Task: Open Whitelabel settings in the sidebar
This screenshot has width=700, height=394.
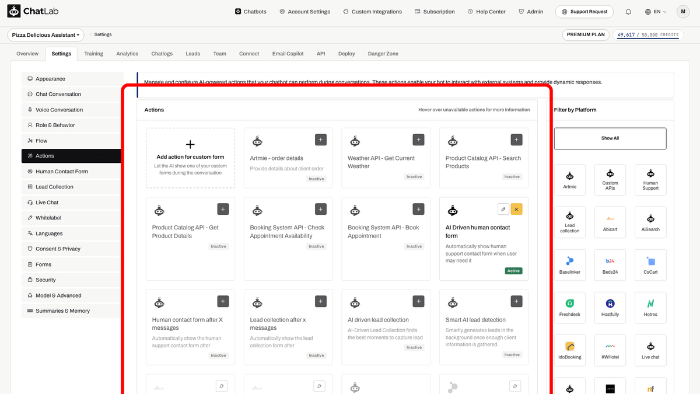Action: tap(71, 218)
